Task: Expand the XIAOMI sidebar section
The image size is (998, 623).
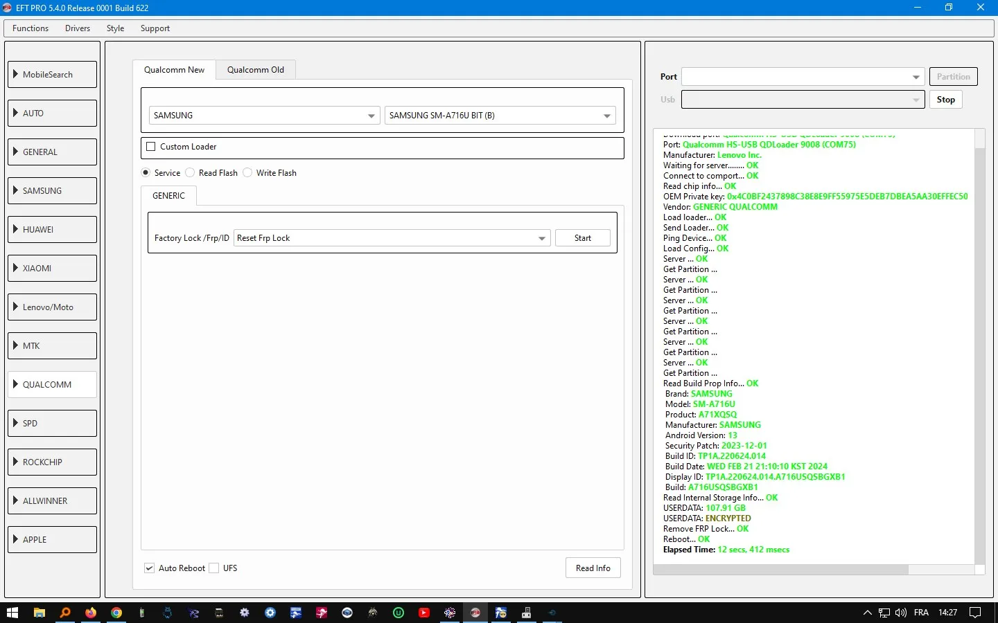Action: [53, 269]
